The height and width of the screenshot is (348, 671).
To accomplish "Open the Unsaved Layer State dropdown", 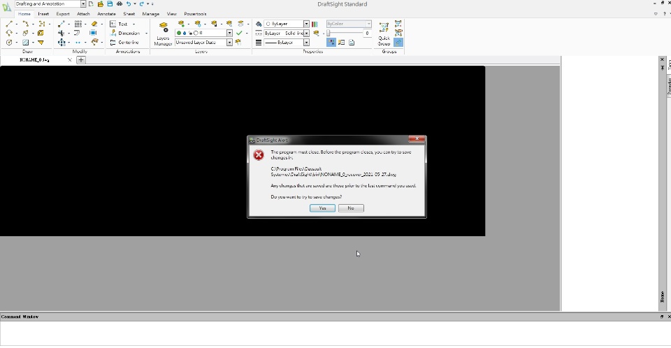I will pyautogui.click(x=229, y=43).
